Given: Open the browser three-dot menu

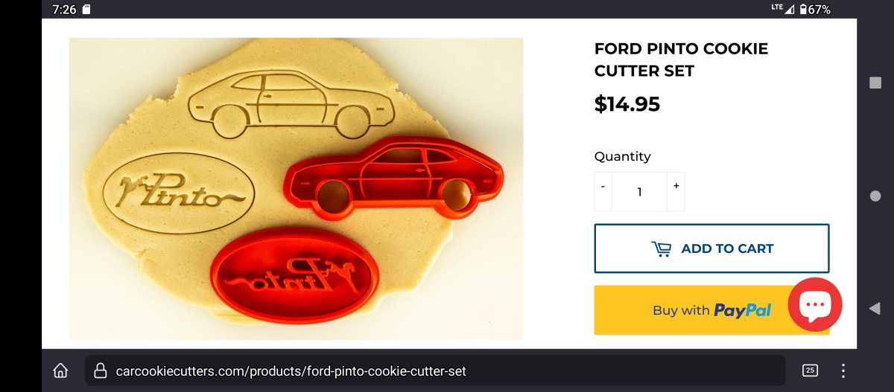Looking at the screenshot, I should [x=843, y=370].
